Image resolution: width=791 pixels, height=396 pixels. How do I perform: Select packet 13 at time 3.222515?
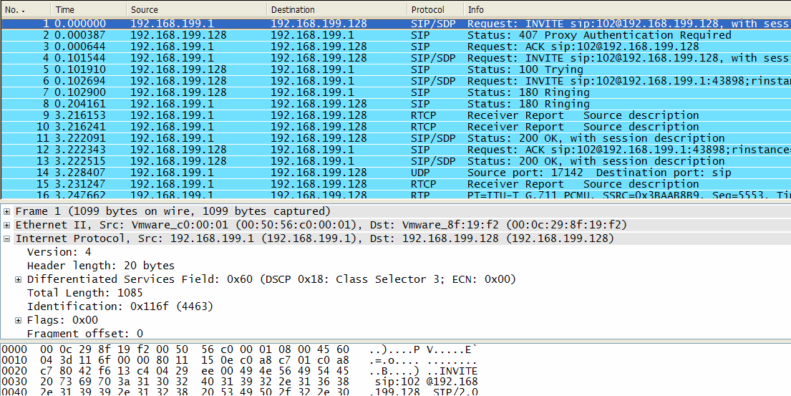pos(395,161)
